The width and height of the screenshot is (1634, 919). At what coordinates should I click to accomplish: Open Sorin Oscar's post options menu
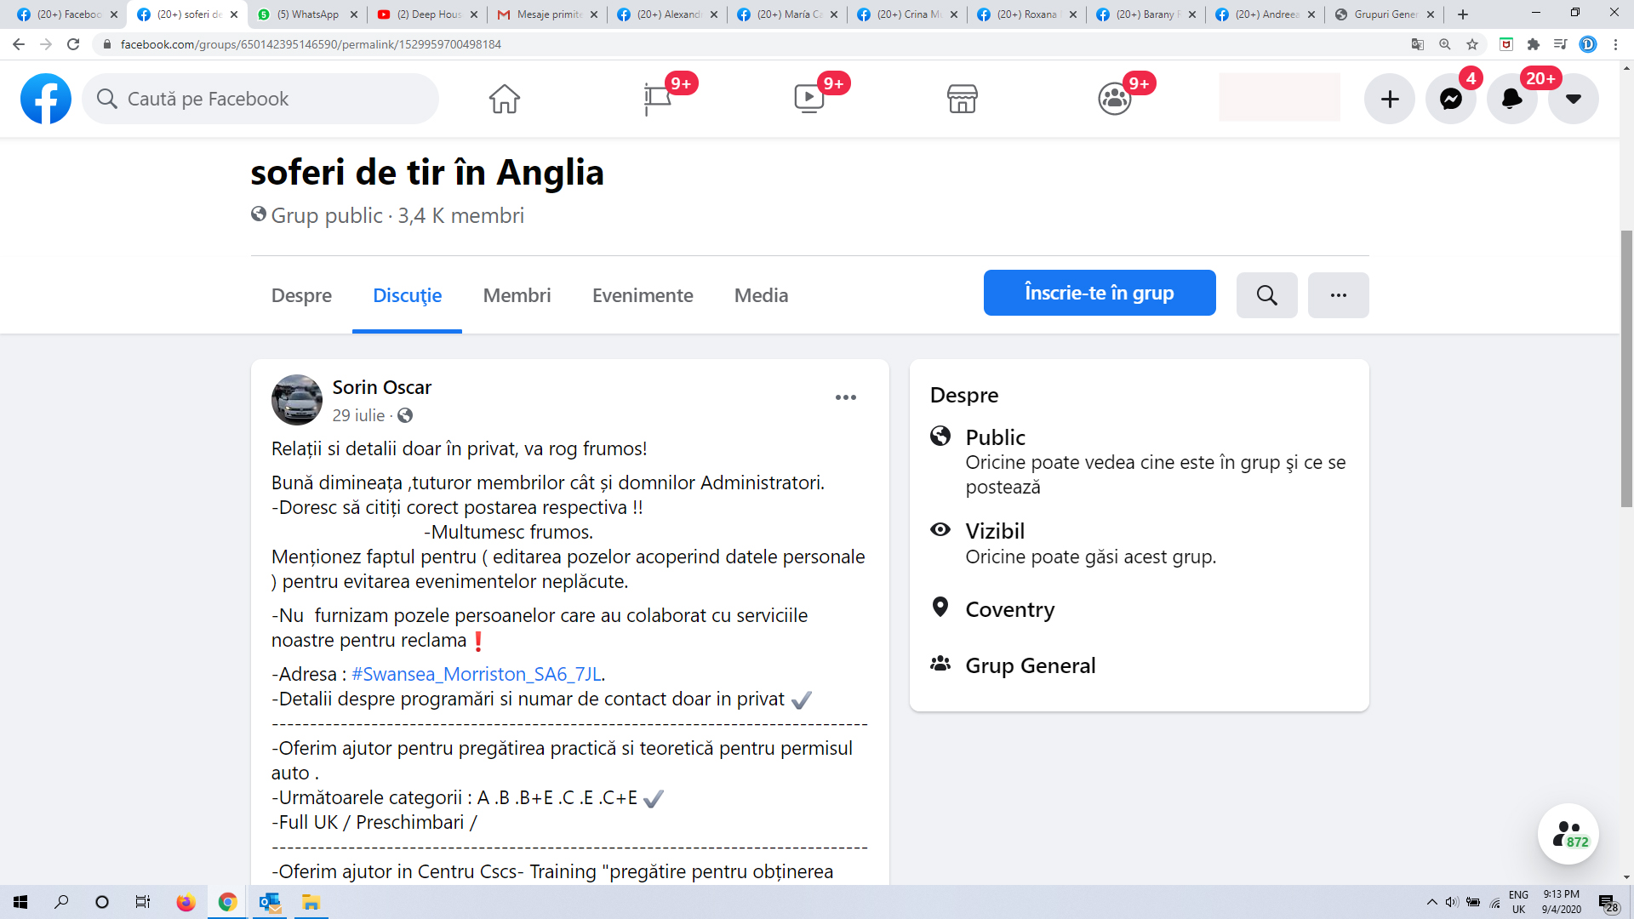tap(846, 397)
